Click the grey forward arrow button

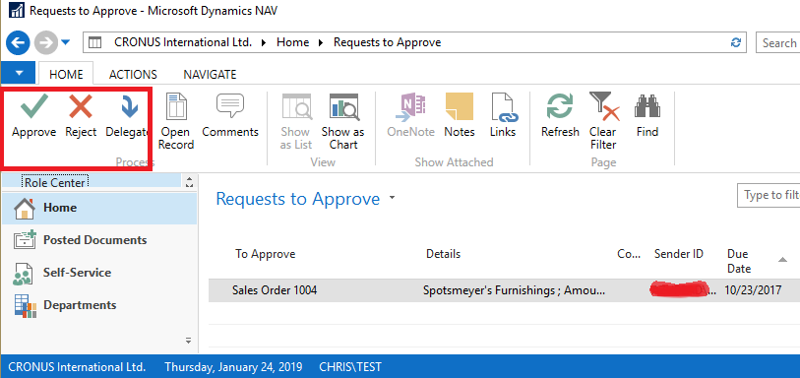pos(46,43)
